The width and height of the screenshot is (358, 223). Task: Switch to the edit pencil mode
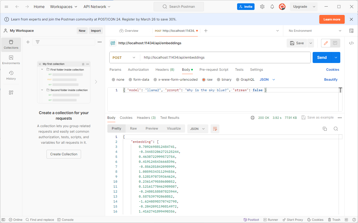click(x=326, y=43)
